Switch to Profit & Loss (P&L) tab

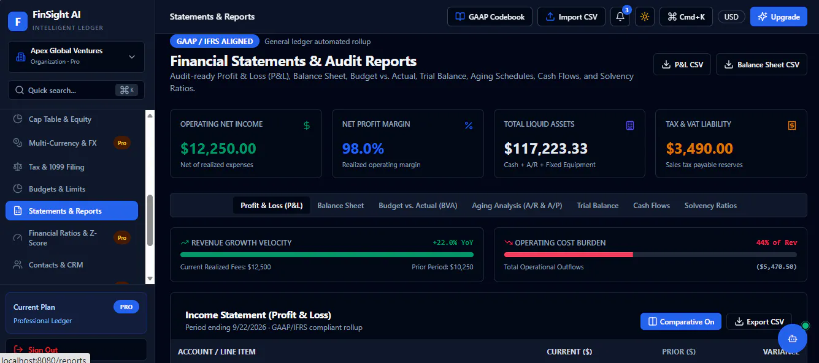[272, 206]
